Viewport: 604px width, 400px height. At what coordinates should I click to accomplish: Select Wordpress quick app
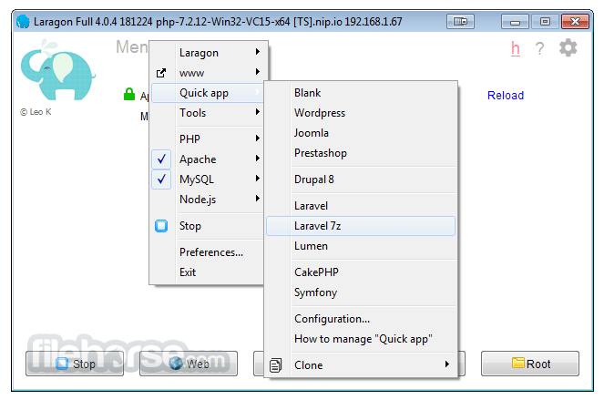click(361, 113)
